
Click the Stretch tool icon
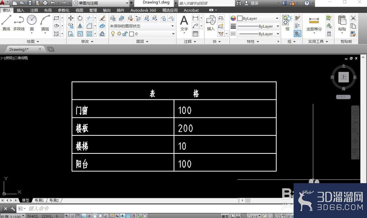pyautogui.click(x=71, y=34)
